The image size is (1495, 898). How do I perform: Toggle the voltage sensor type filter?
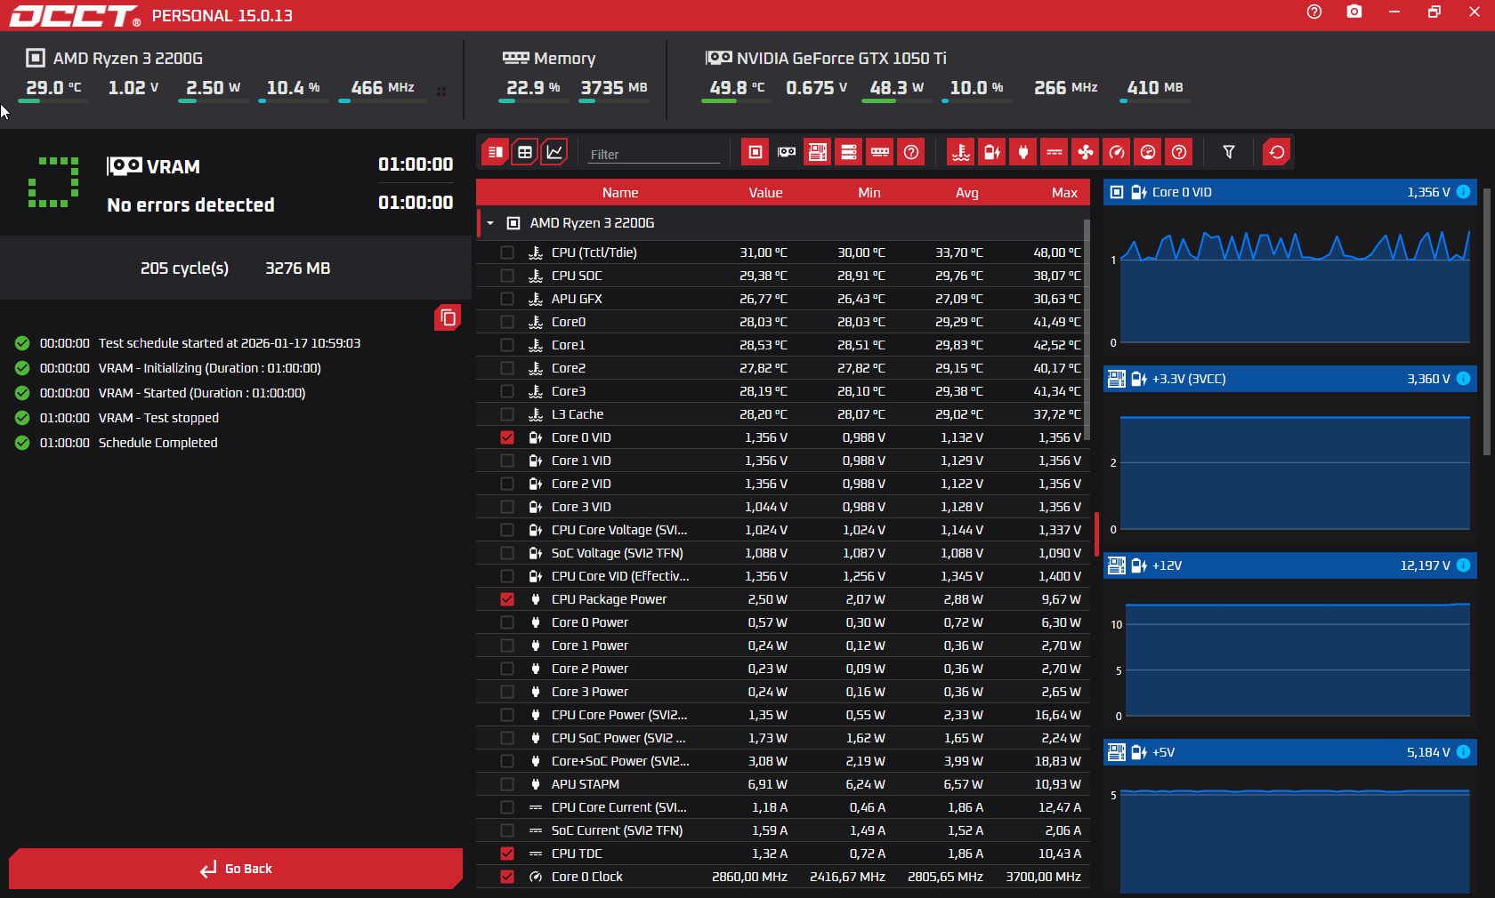click(992, 152)
